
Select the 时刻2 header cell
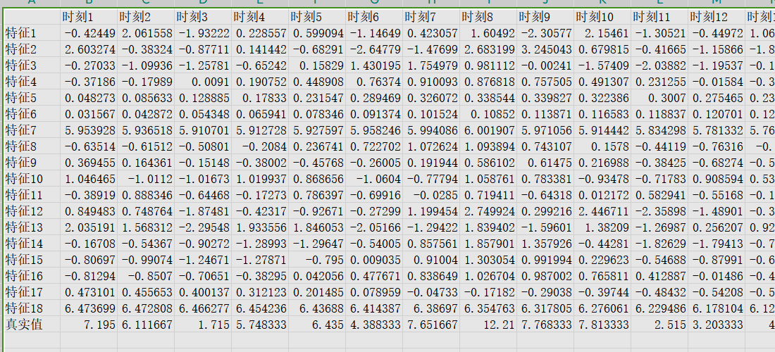click(x=146, y=18)
